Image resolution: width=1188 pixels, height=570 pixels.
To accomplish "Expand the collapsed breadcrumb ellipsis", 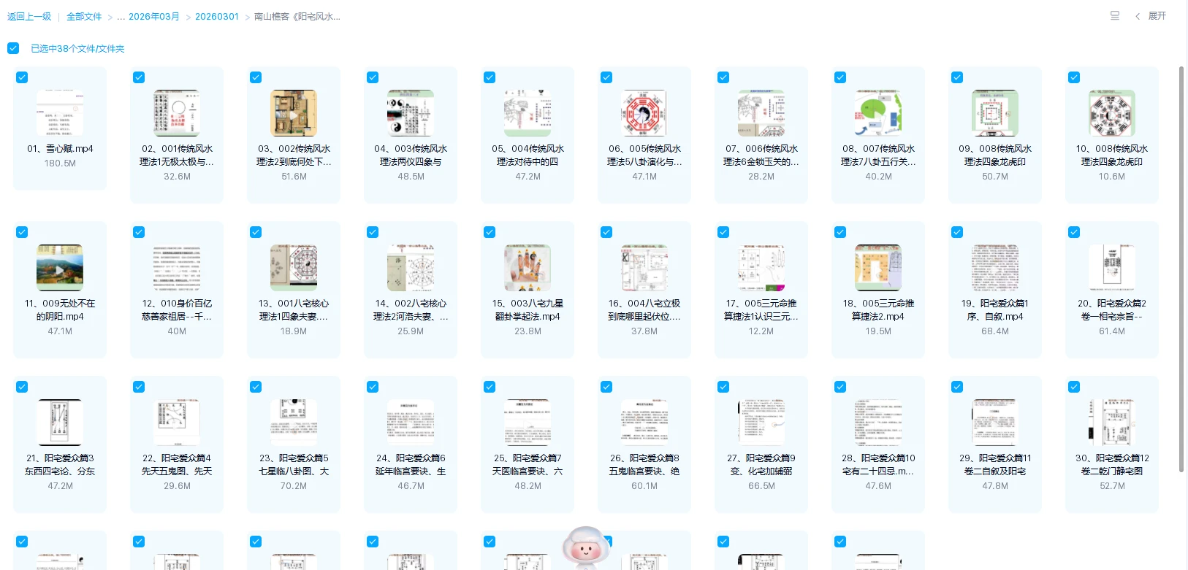I will click(121, 17).
